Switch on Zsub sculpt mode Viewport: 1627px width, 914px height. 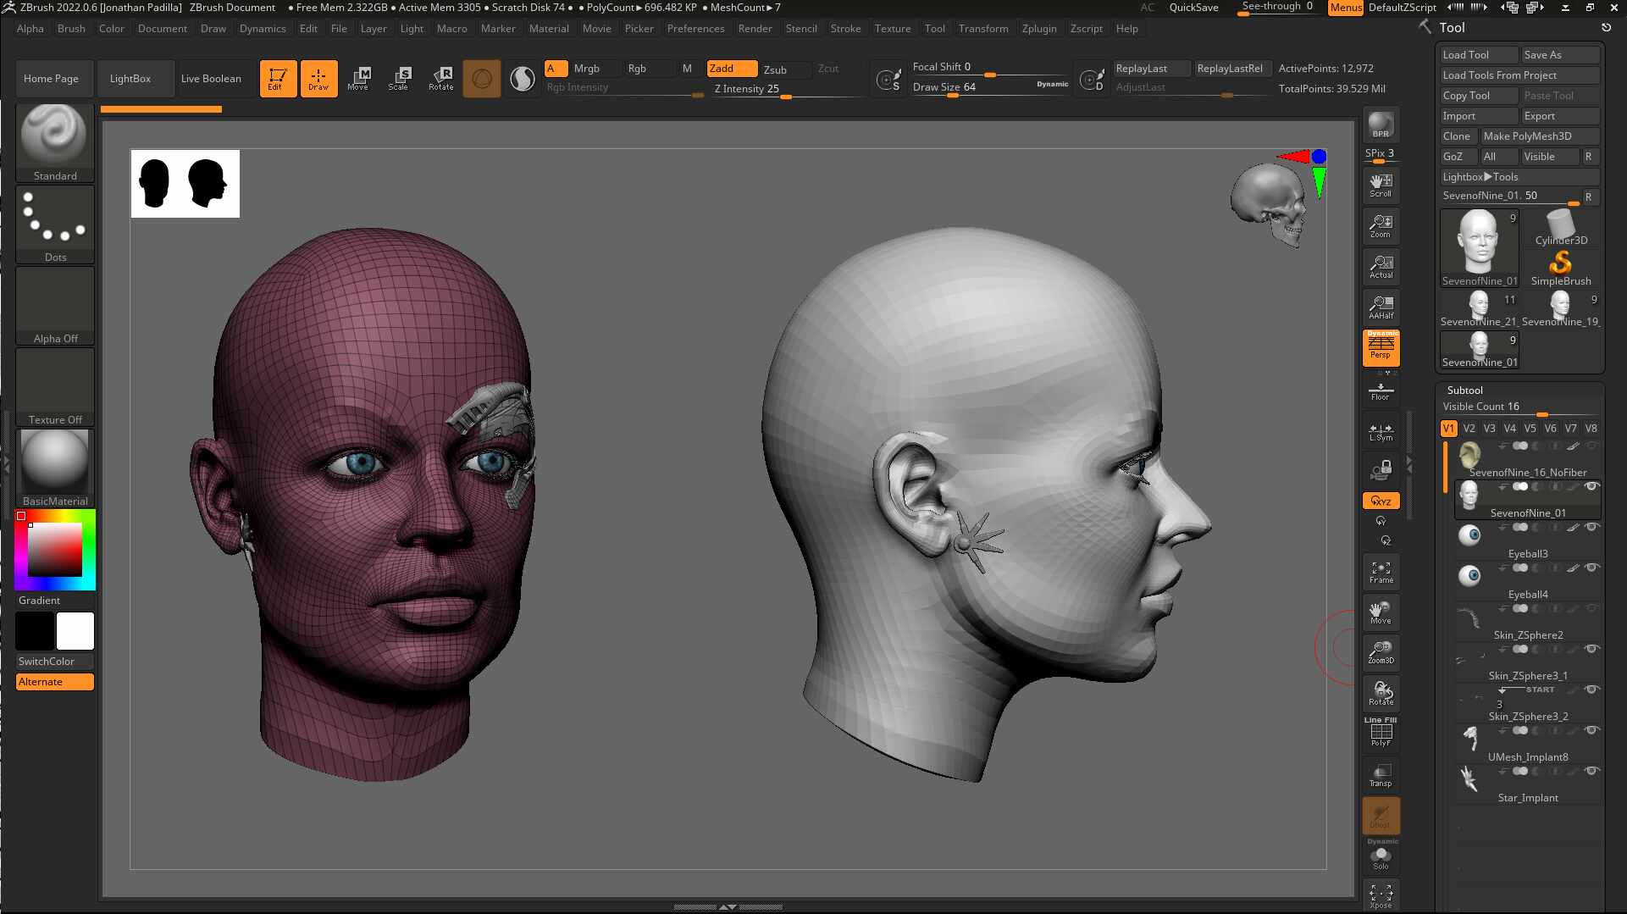775,69
